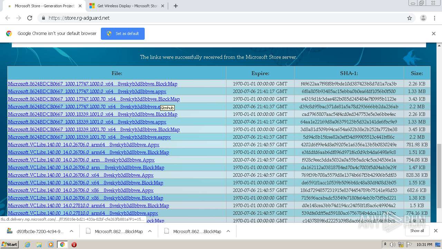Download VCLibs 14.0.26706.0 x64 BlockMap
Viewport: 442px width, 249px height.
86,183
